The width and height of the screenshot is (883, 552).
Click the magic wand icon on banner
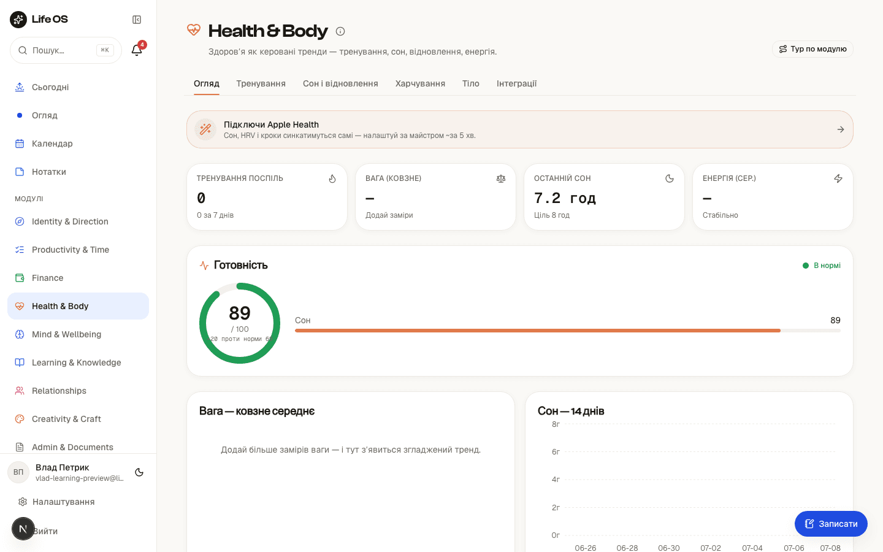click(205, 129)
